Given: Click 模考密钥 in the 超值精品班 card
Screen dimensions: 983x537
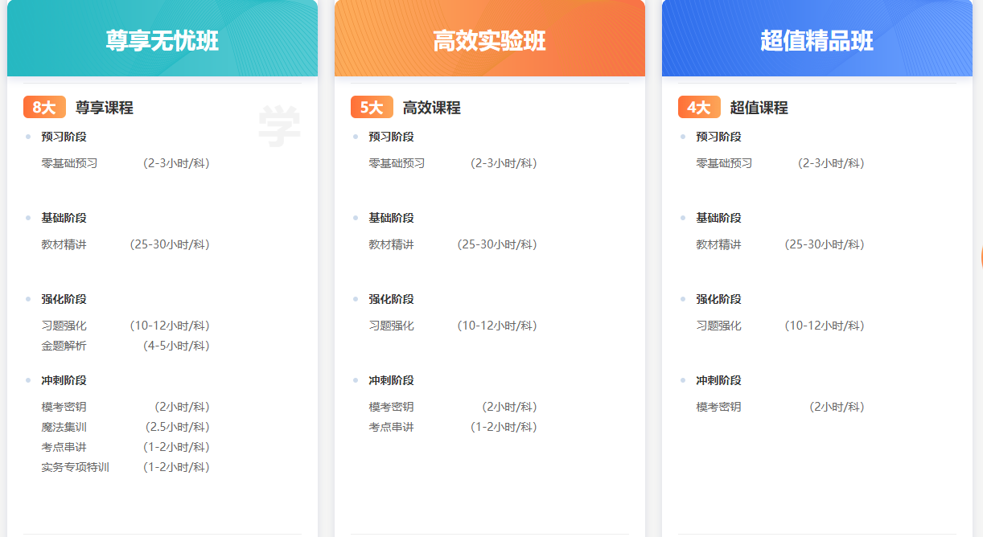Looking at the screenshot, I should 718,407.
